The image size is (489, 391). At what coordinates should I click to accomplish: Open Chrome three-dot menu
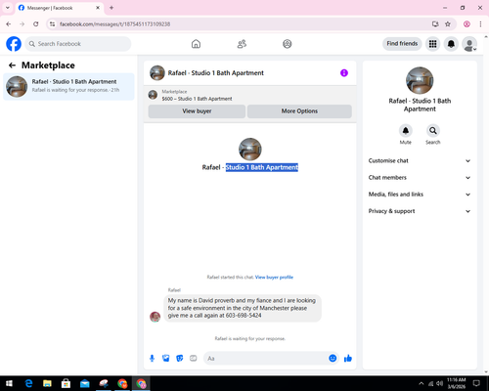pos(480,24)
